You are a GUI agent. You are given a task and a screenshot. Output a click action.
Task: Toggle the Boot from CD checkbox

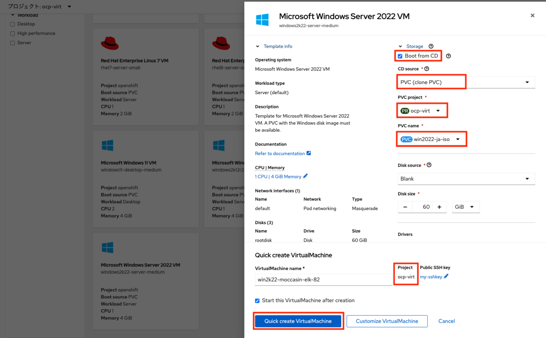pos(400,56)
